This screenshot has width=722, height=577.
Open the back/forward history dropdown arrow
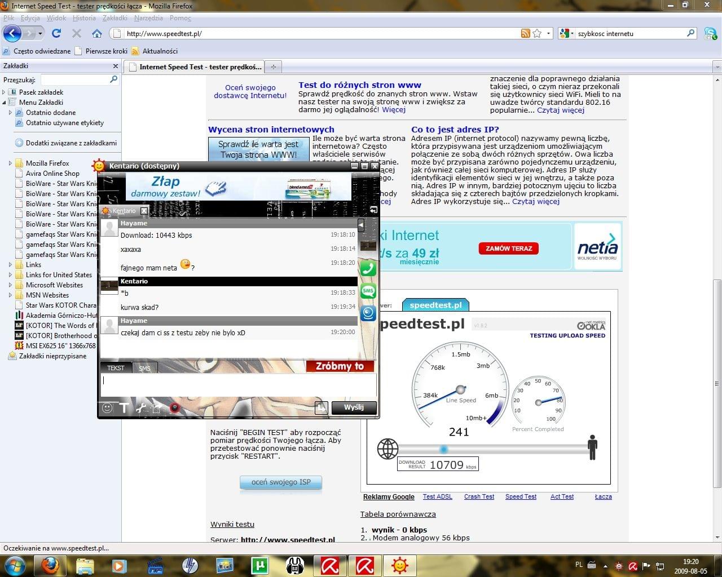[40, 34]
